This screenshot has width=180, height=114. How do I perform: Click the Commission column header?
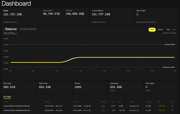[149, 102]
